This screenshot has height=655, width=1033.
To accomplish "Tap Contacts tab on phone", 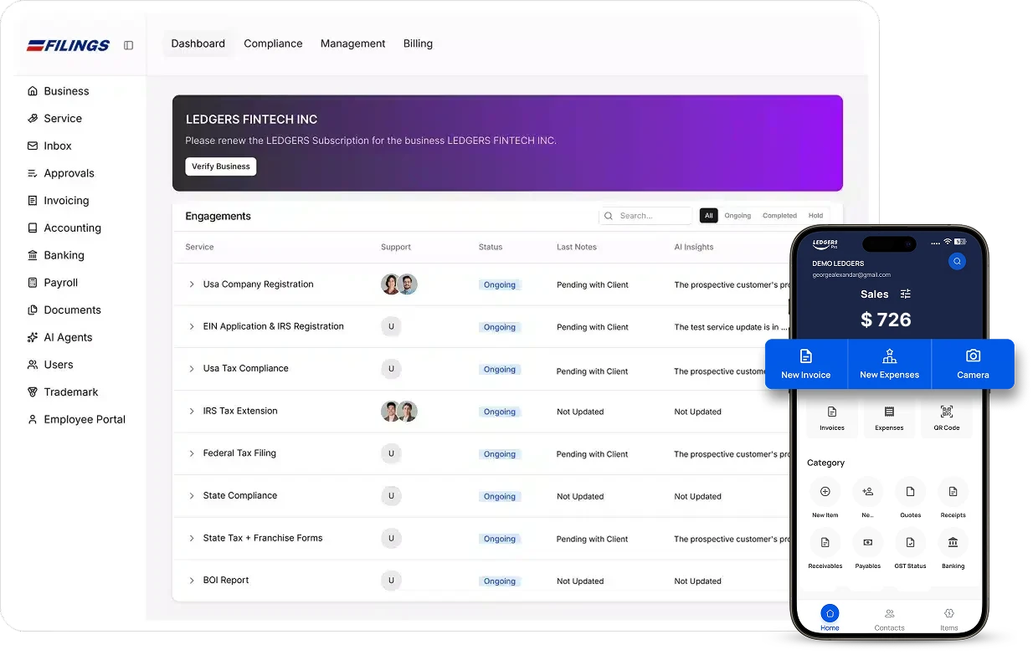I will [x=889, y=618].
